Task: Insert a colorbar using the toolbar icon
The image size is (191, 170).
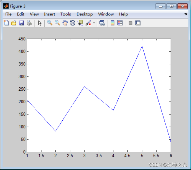Action: click(x=112, y=23)
